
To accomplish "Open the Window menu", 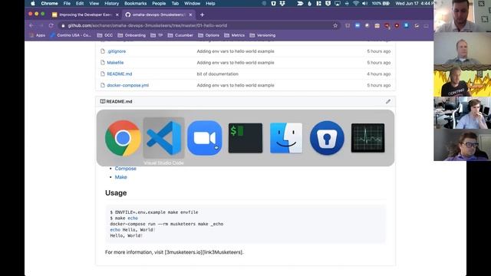I will (x=192, y=3).
